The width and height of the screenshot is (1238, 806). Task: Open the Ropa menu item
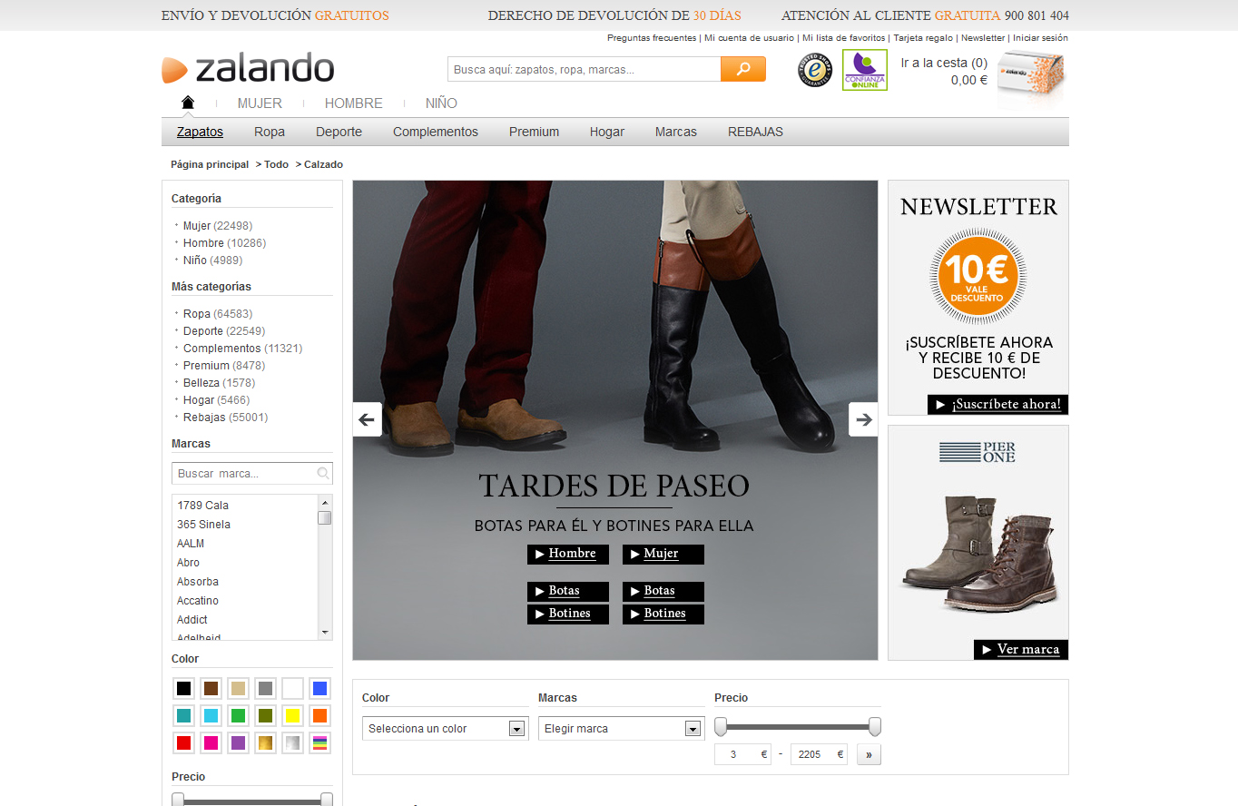pyautogui.click(x=270, y=132)
